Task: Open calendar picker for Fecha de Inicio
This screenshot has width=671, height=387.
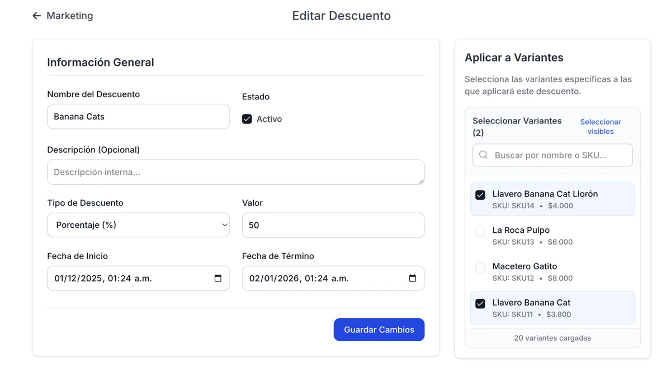Action: pos(218,279)
